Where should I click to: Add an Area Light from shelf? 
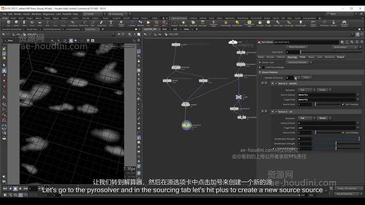point(202,23)
